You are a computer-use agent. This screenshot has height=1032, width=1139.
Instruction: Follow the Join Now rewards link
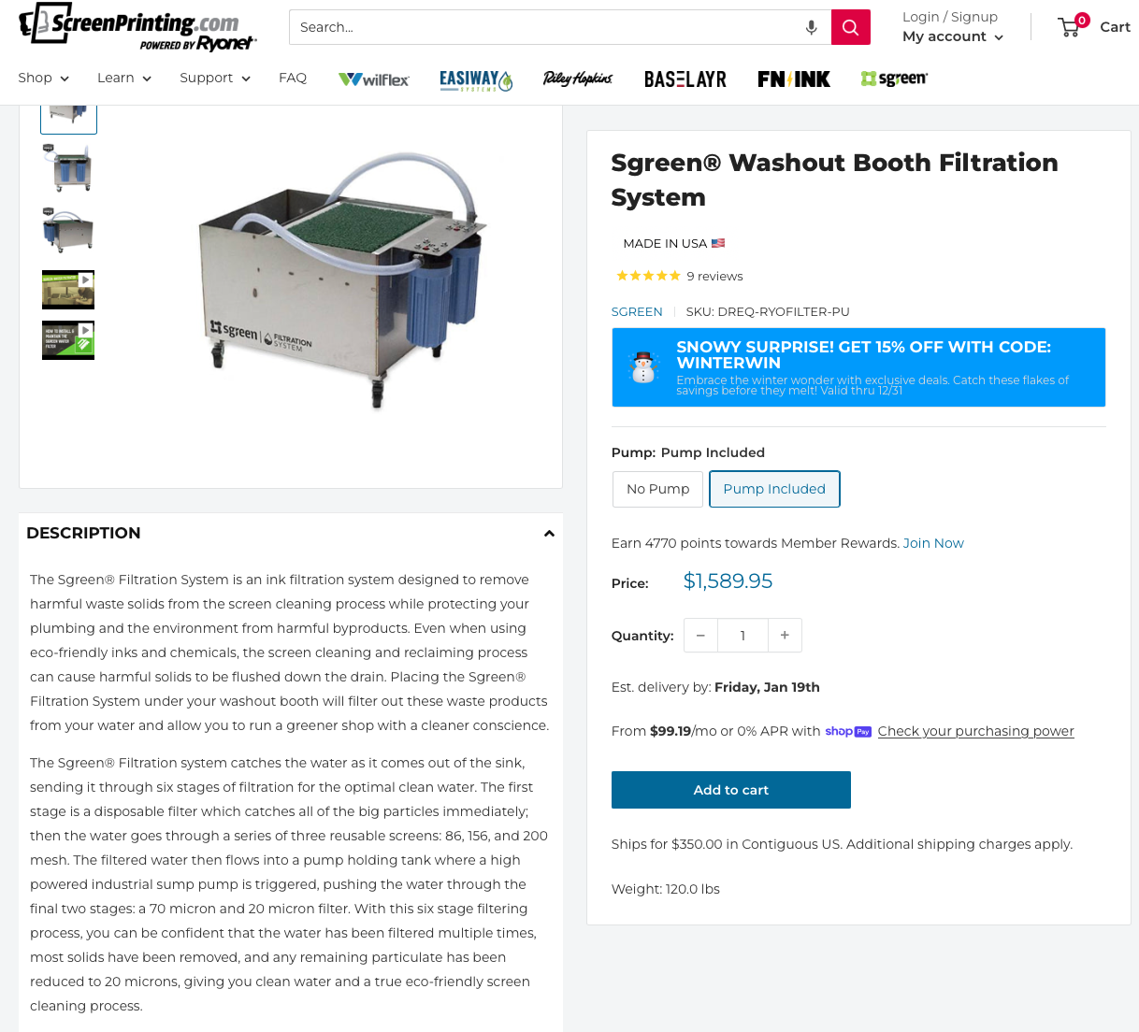(933, 543)
